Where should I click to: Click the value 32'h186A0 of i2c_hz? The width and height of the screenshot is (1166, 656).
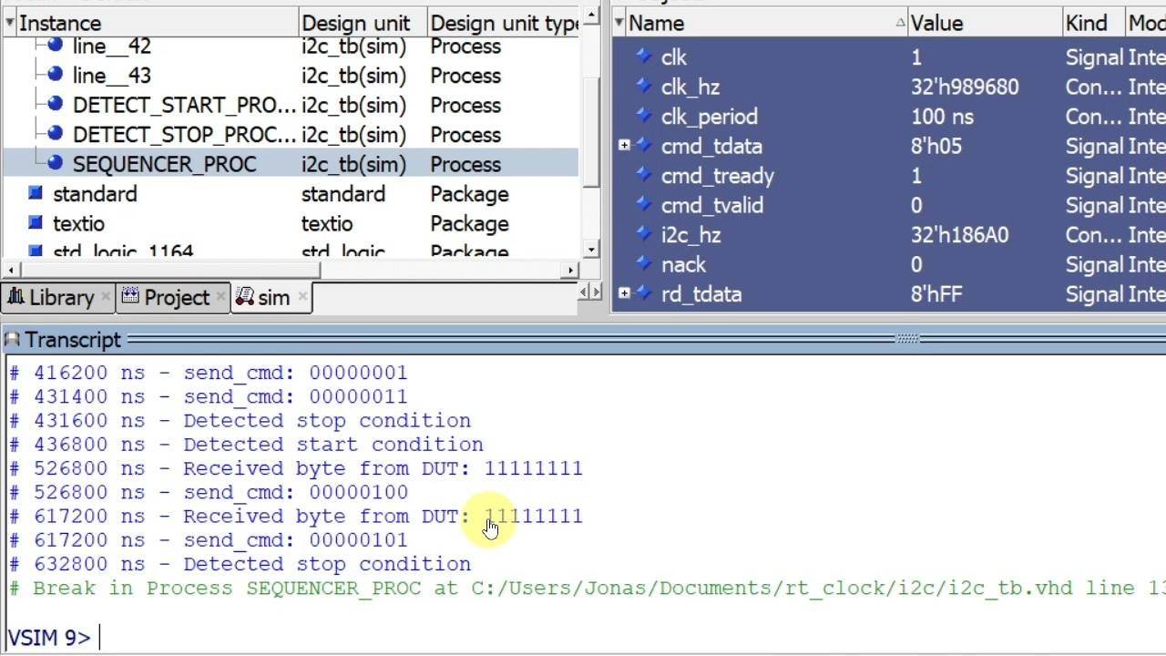coord(959,234)
